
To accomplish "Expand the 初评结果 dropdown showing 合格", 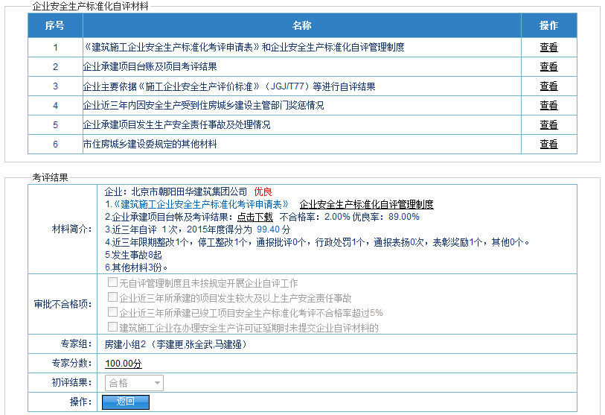I will 134,383.
